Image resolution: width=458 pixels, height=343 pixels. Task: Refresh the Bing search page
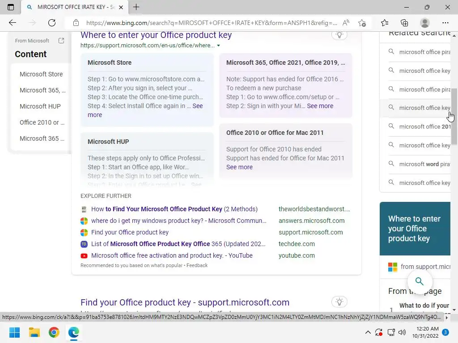[52, 23]
